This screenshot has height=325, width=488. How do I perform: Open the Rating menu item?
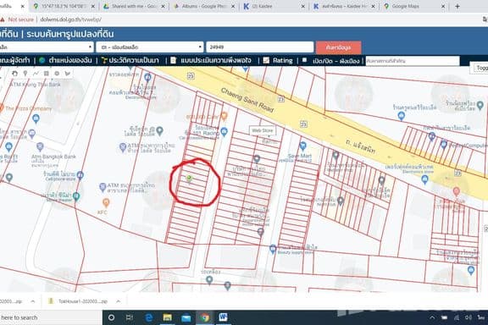point(278,60)
